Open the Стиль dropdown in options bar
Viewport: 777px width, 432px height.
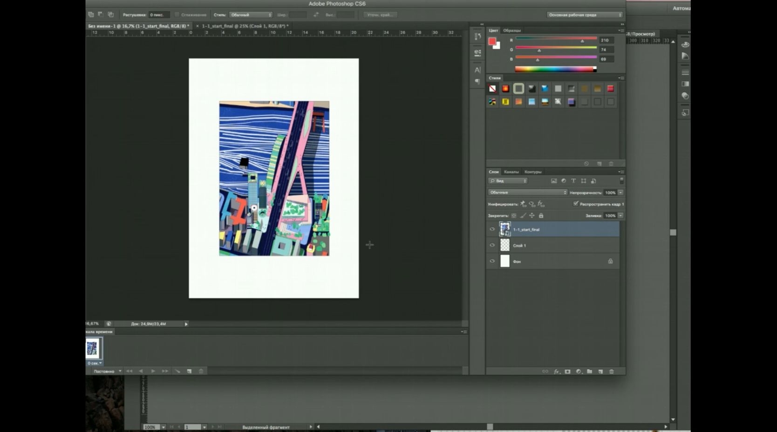click(x=251, y=15)
